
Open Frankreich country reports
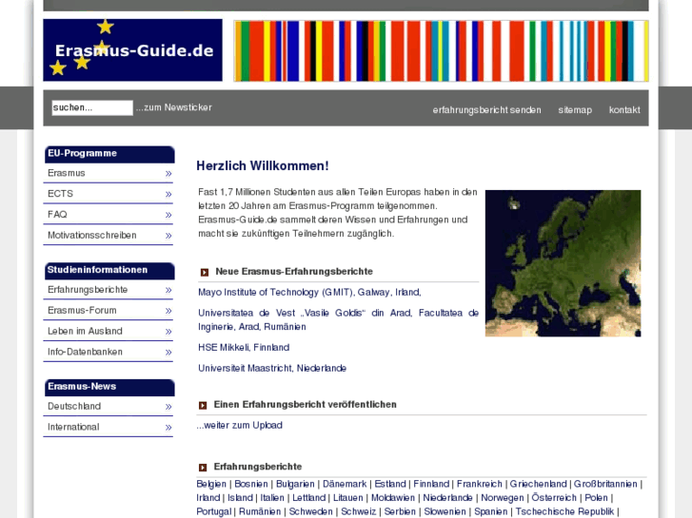pos(480,484)
